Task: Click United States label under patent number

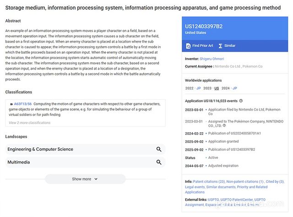Action: (x=195, y=33)
